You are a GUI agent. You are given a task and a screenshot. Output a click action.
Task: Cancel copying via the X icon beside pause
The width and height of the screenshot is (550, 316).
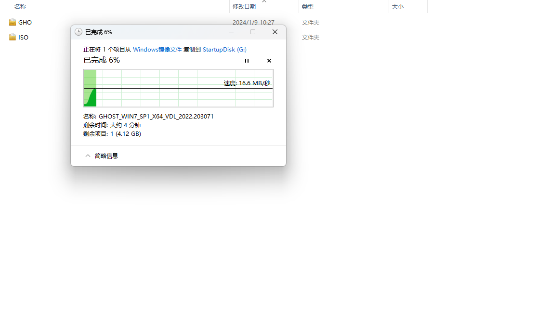269,61
